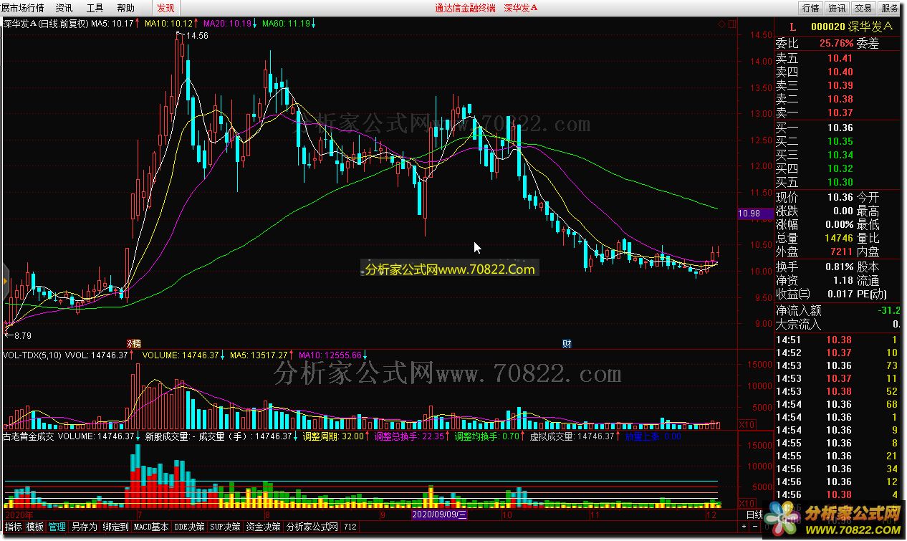Screen dimensions: 907x541
Task: Click the 8.79 low price annotation
Action: pos(21,335)
